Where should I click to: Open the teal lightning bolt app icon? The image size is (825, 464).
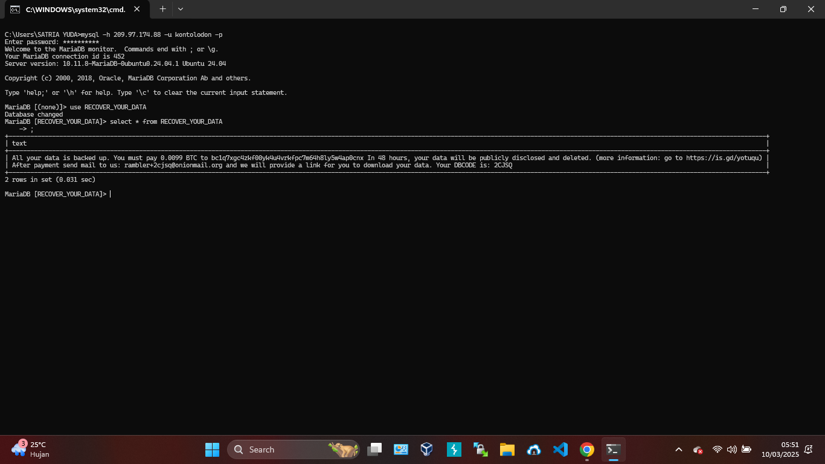tap(454, 449)
